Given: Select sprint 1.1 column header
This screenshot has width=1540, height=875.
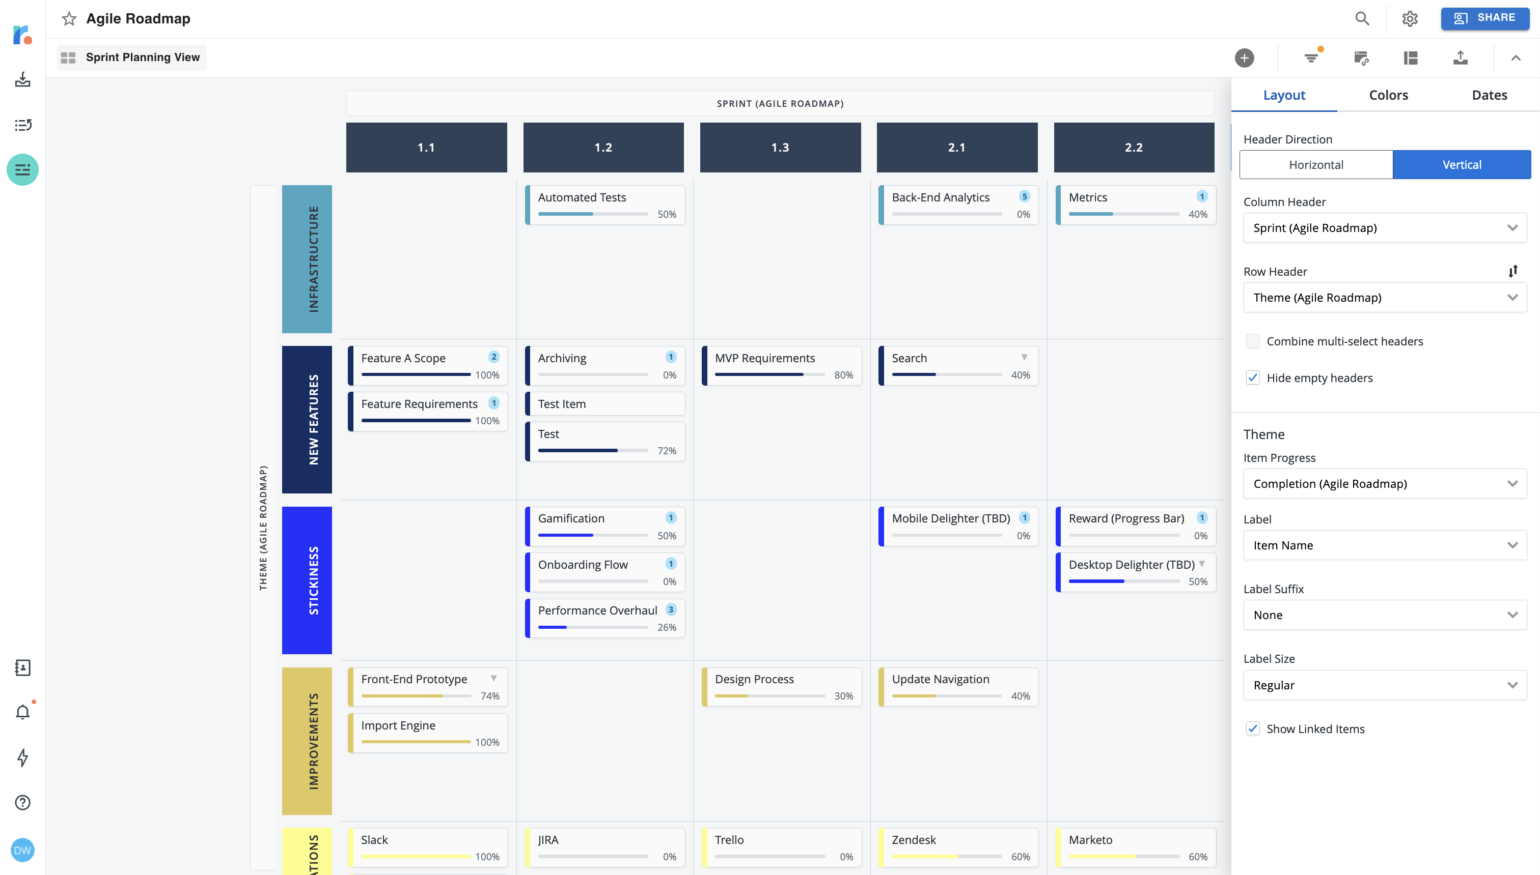Looking at the screenshot, I should pyautogui.click(x=427, y=147).
